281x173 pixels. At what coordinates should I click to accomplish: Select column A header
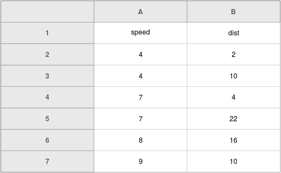click(x=140, y=12)
